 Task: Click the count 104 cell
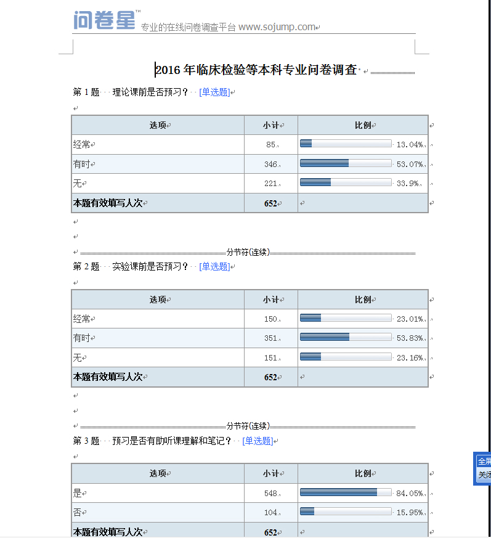(x=271, y=512)
